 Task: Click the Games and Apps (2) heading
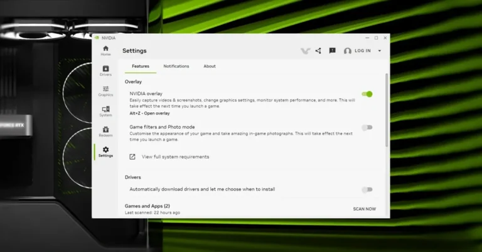coord(147,206)
